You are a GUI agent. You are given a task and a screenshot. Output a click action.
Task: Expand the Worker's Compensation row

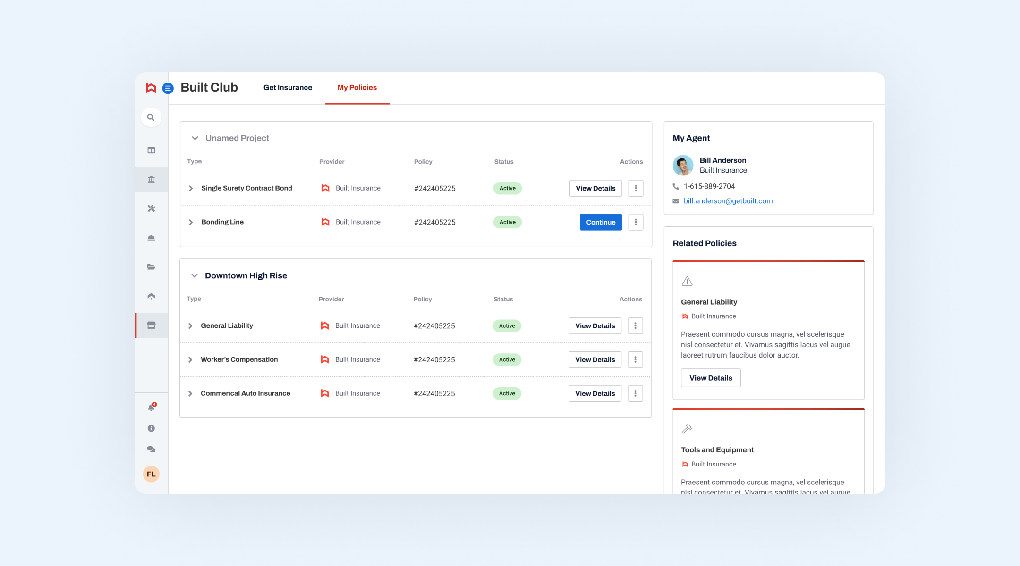coord(190,360)
